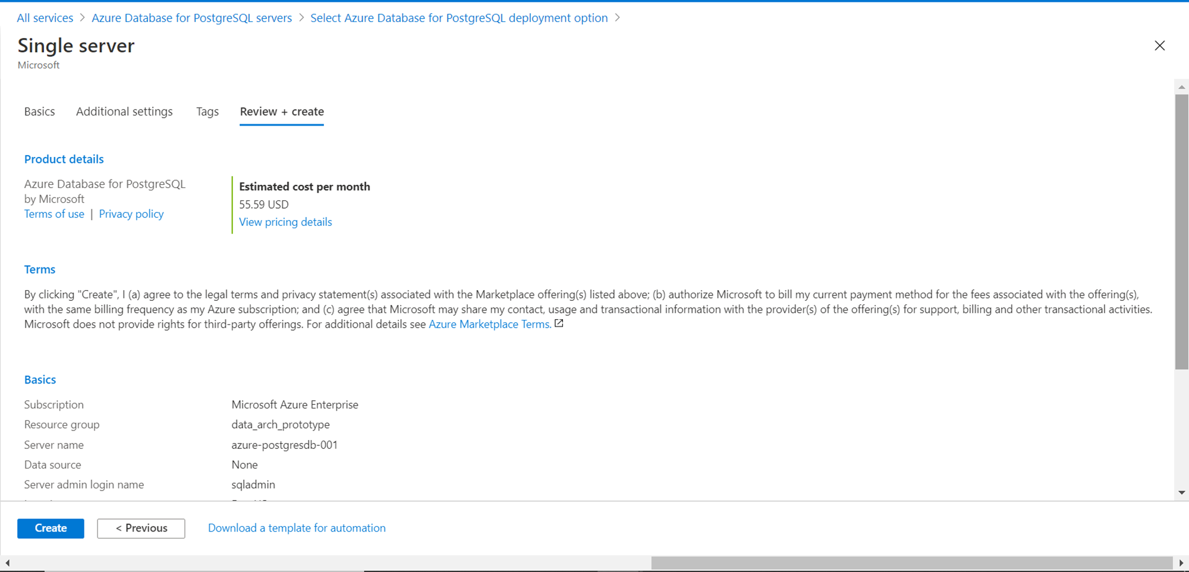Navigate to All services breadcrumb

[45, 18]
